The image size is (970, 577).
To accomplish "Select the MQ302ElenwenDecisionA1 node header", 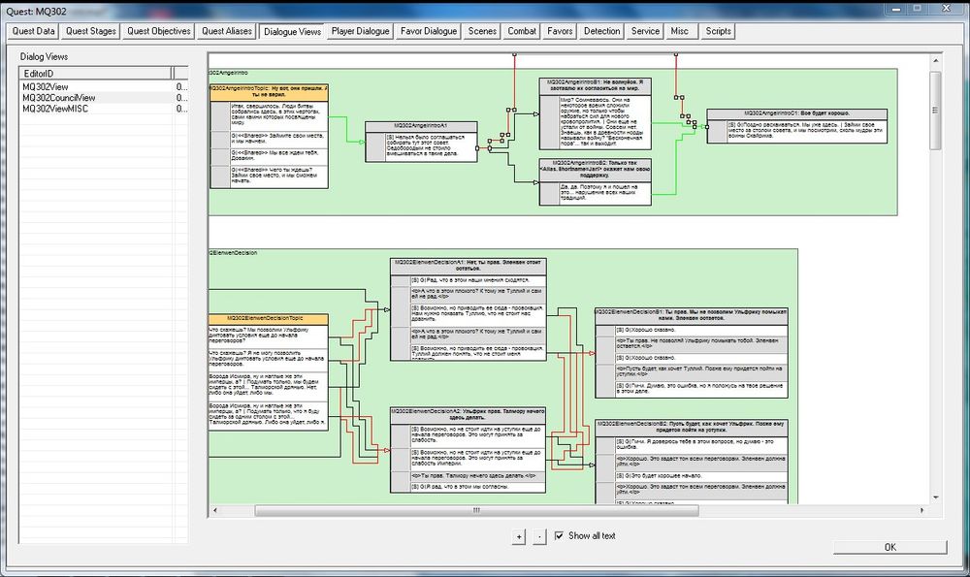I will pos(469,266).
